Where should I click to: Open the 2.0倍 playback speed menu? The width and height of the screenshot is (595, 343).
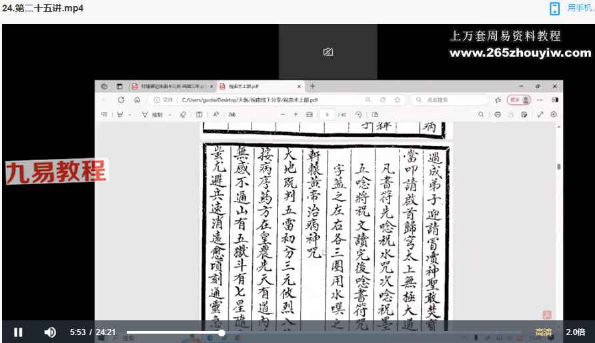tap(575, 332)
